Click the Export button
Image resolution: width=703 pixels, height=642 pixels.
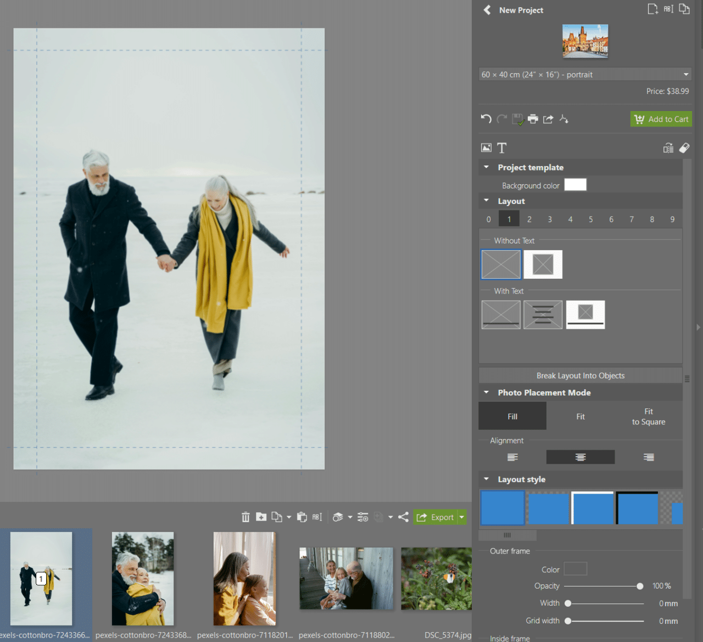(436, 517)
